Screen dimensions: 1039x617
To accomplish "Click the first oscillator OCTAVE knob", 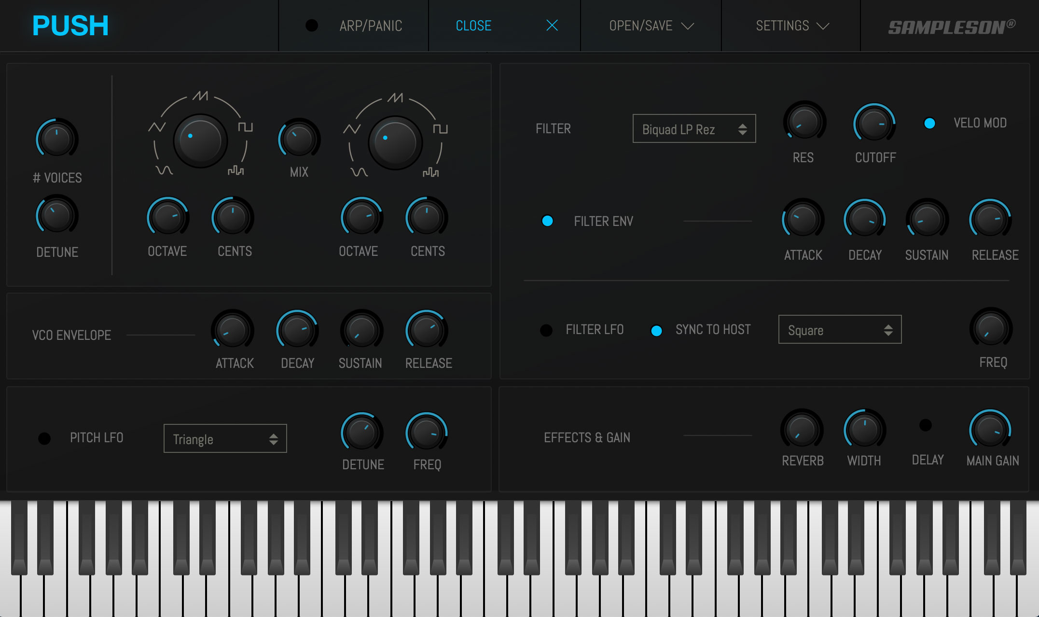I will (x=167, y=217).
